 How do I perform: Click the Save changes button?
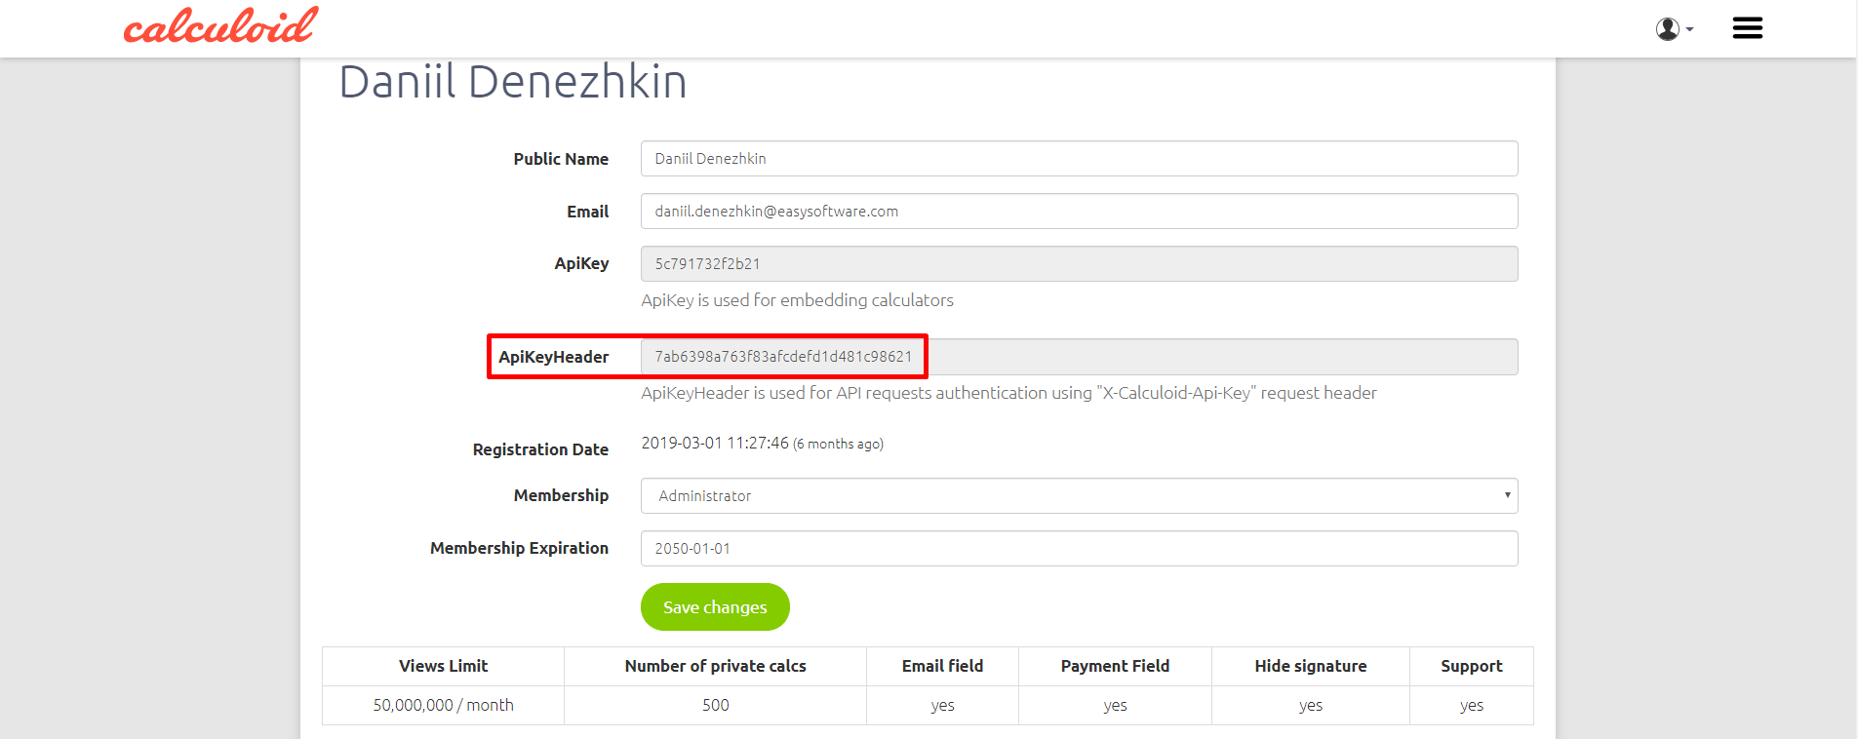715,607
